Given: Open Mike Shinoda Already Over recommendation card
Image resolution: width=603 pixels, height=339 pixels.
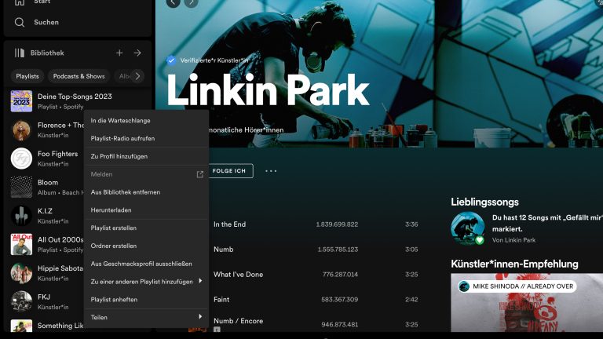Looking at the screenshot, I should click(527, 302).
